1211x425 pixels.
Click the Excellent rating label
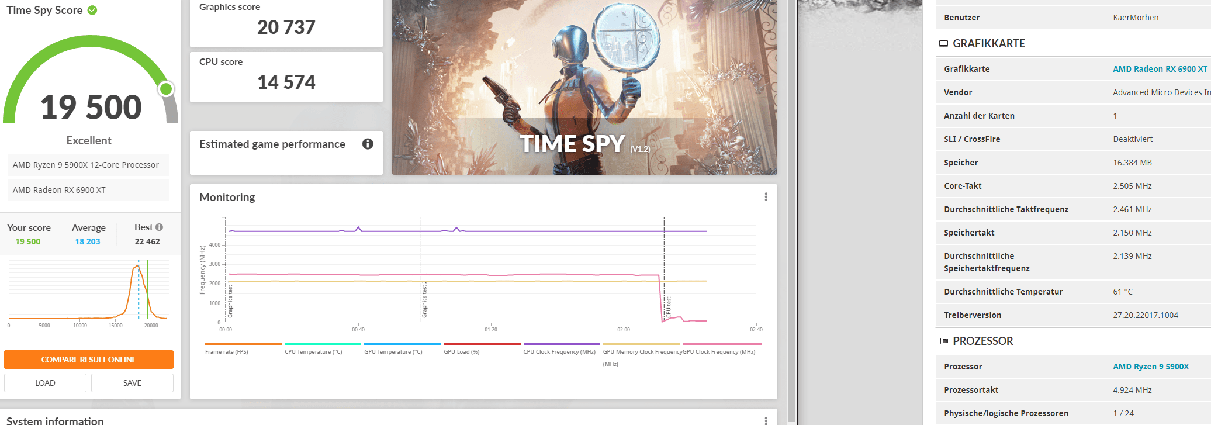(89, 140)
